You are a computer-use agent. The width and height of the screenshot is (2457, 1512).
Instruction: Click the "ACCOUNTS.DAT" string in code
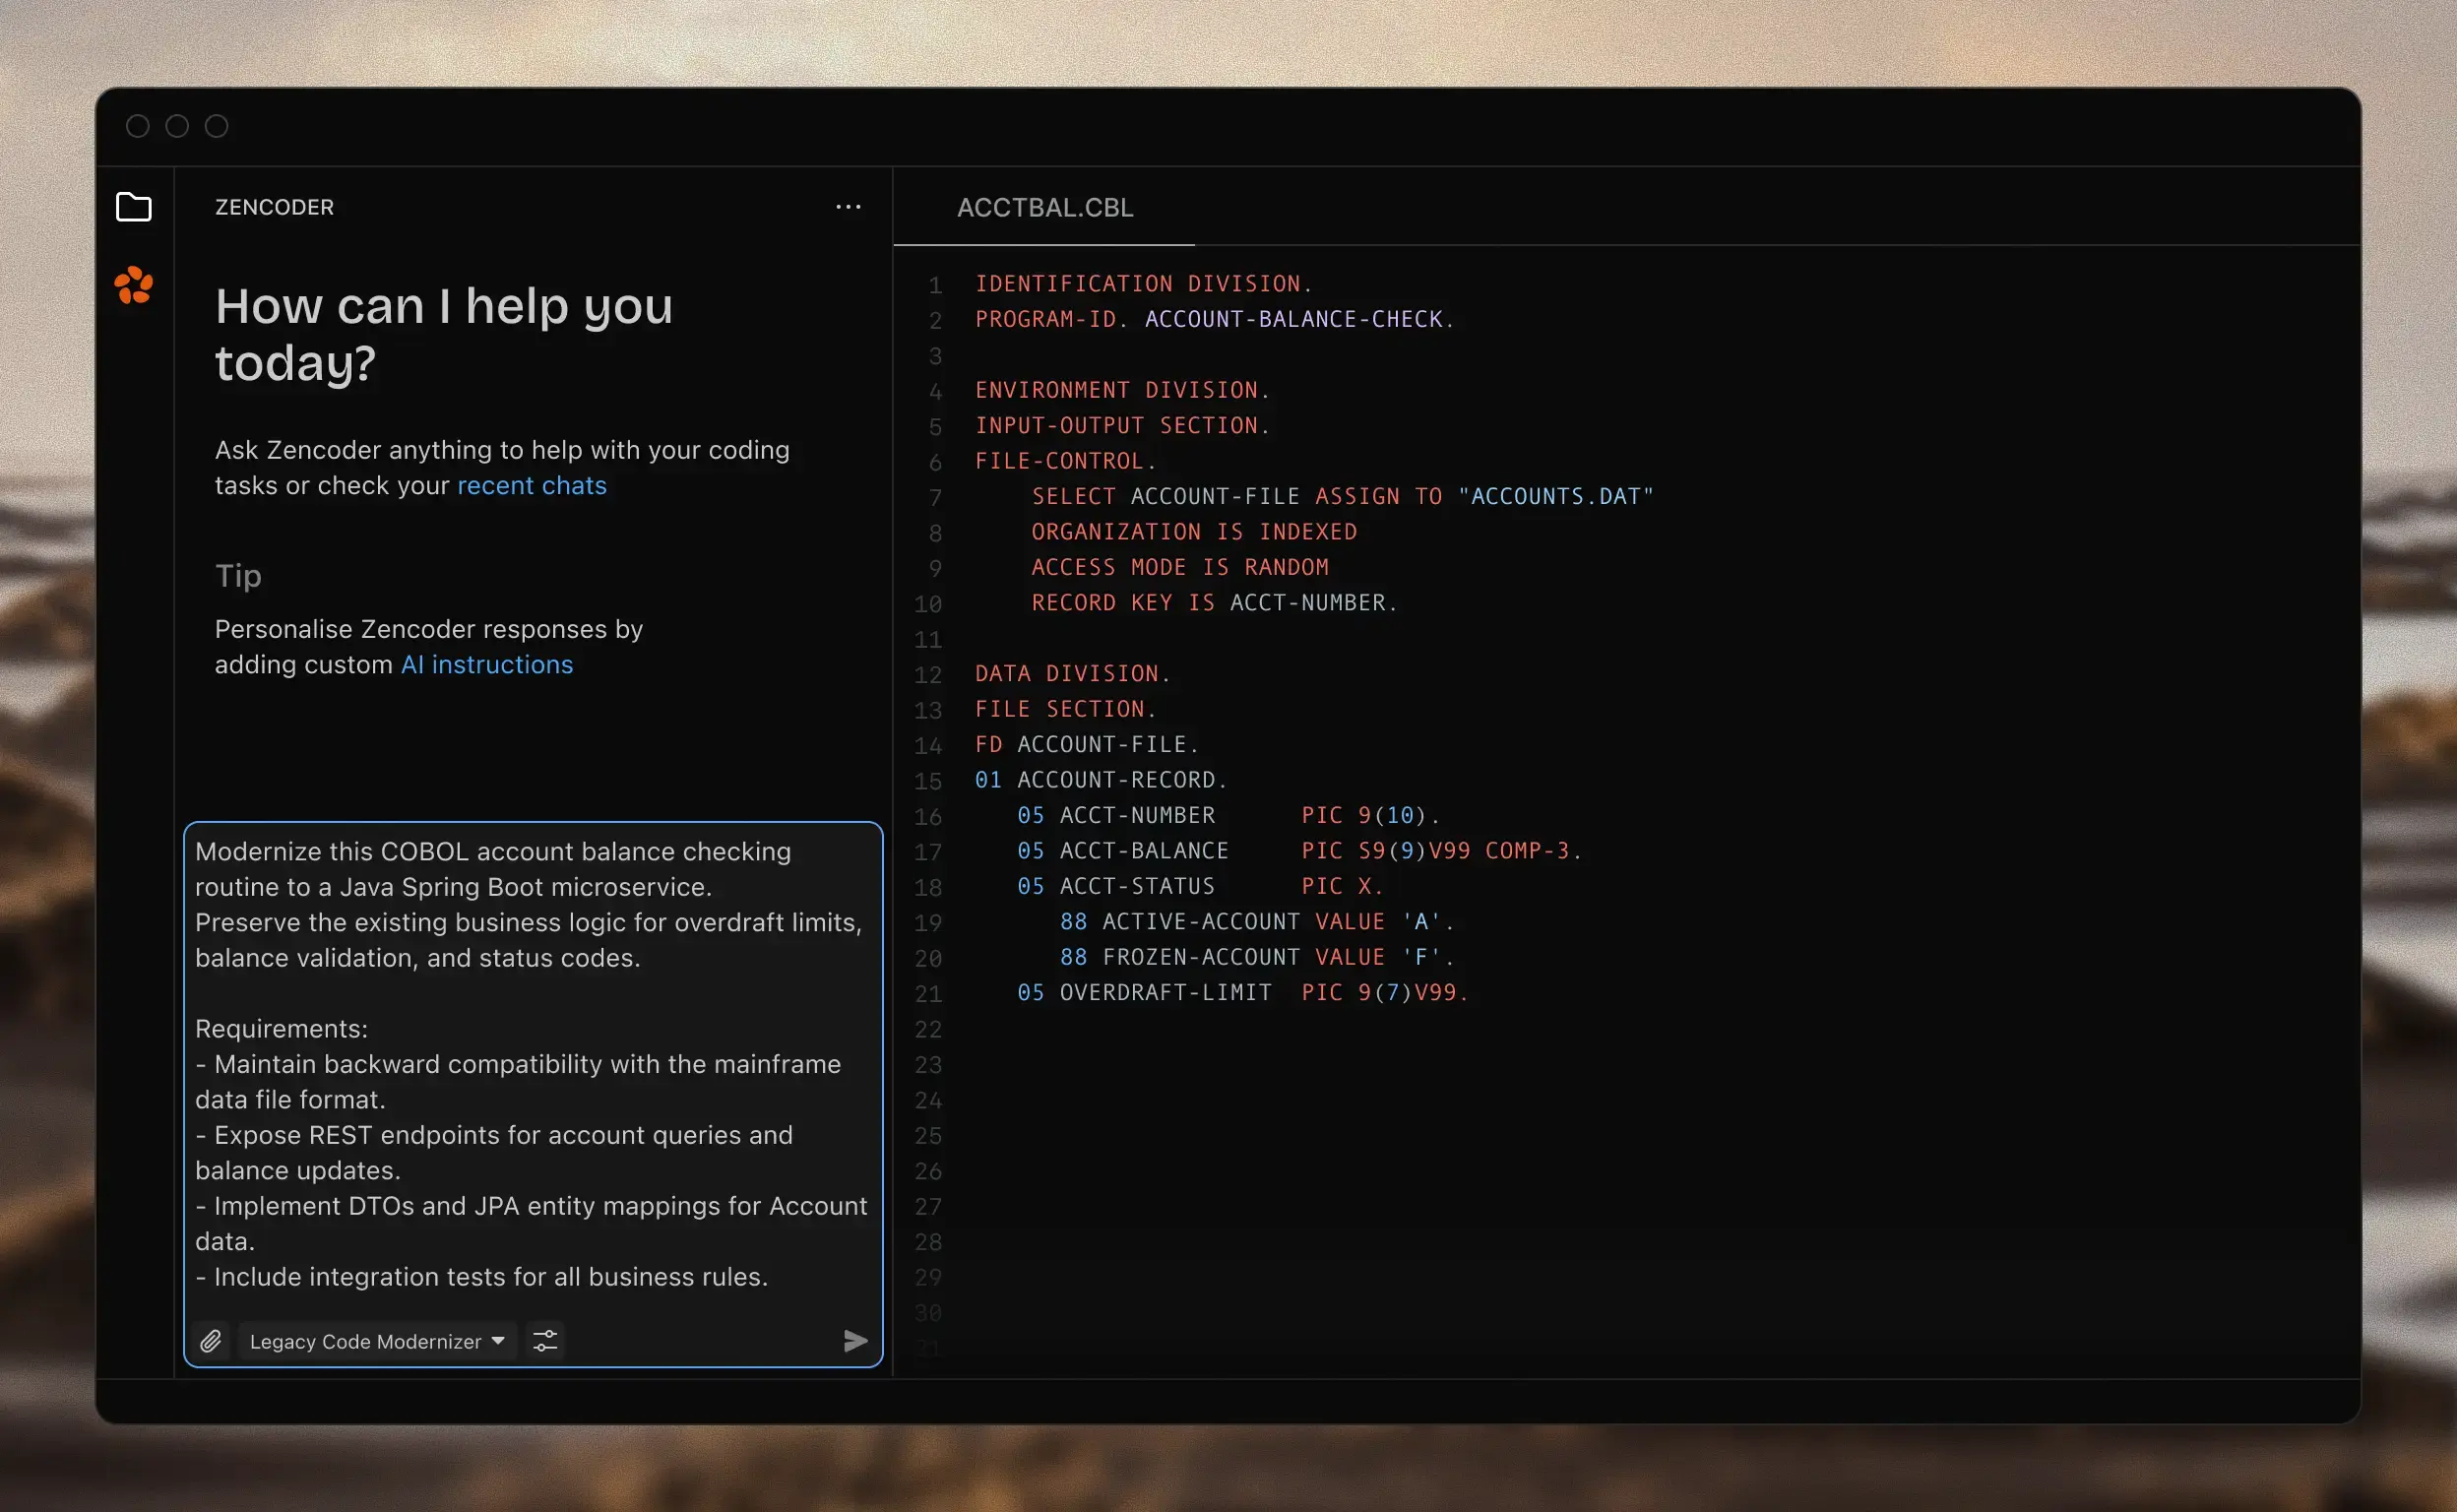(1555, 496)
